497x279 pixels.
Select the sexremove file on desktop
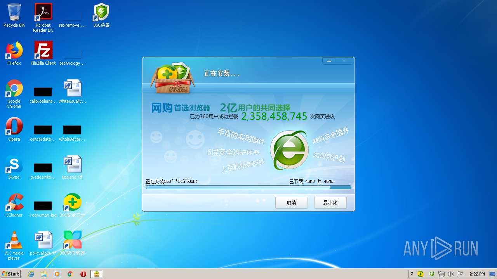pos(72,15)
